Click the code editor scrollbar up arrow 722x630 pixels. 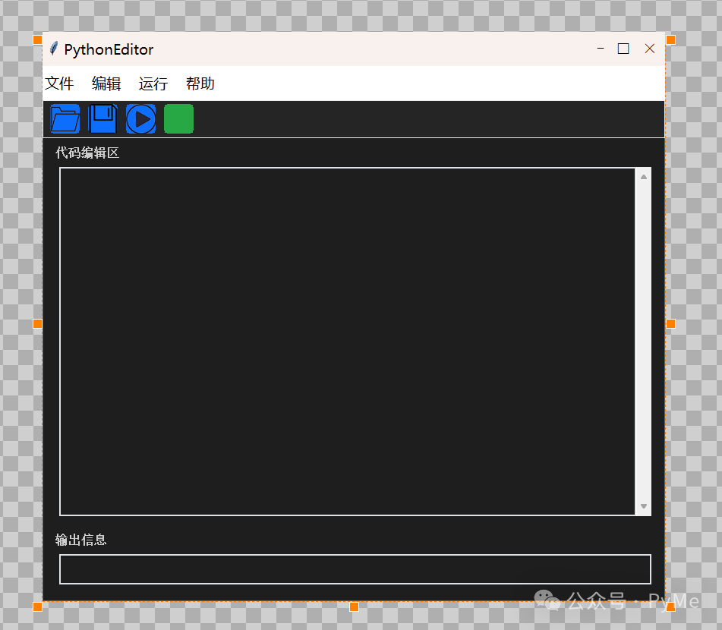click(644, 177)
